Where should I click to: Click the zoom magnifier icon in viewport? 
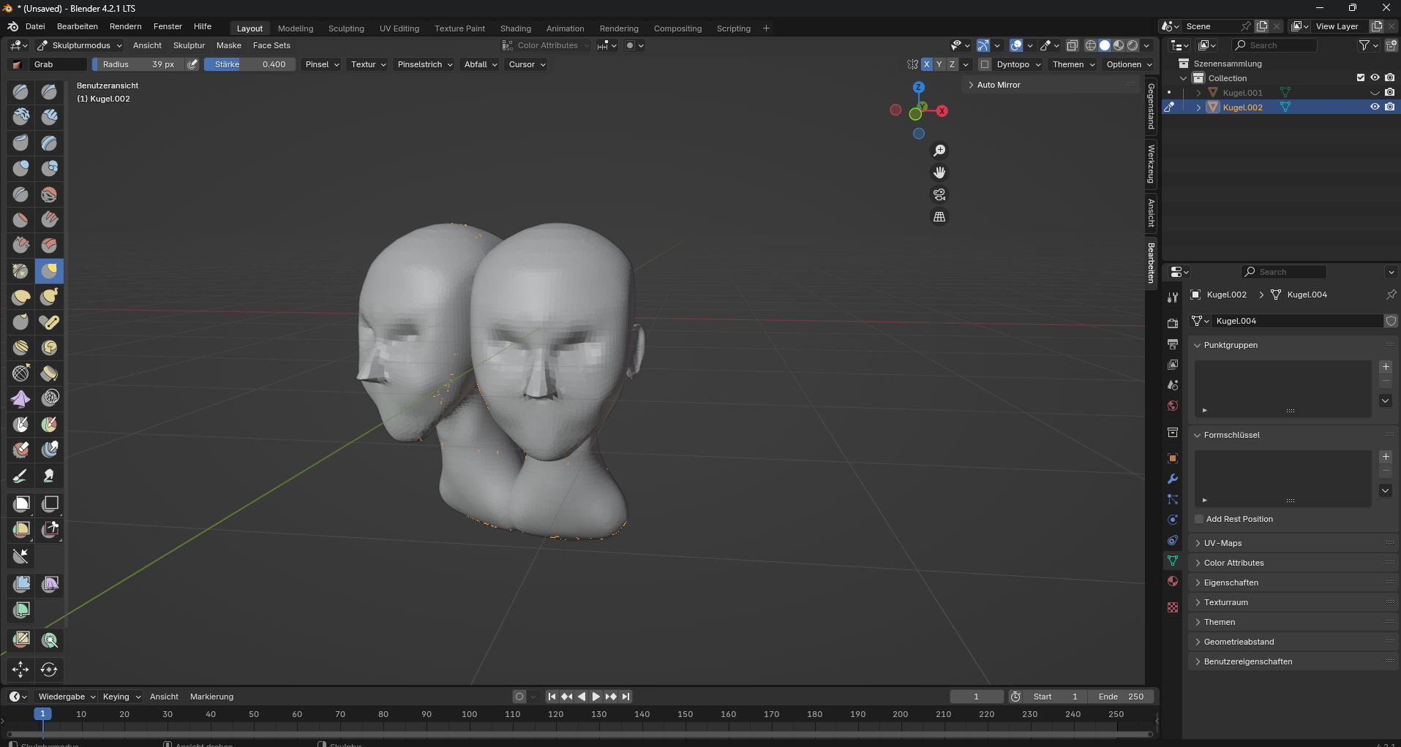point(939,151)
